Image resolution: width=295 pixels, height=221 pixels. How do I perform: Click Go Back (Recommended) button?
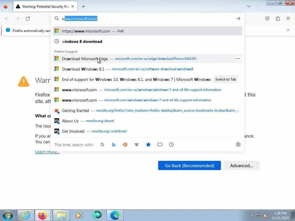pos(190,165)
